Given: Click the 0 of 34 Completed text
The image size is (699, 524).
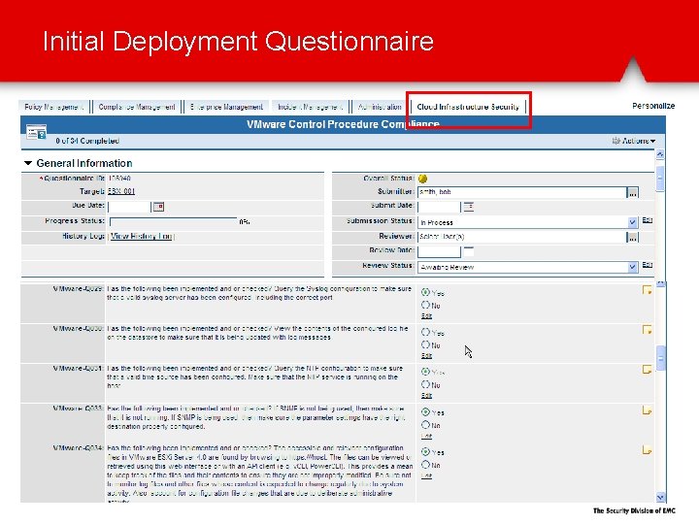Looking at the screenshot, I should point(87,141).
